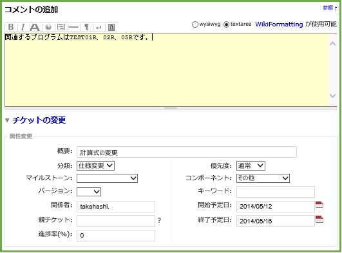
Task: Open calendar picker for 終了予定日
Action: (x=319, y=219)
